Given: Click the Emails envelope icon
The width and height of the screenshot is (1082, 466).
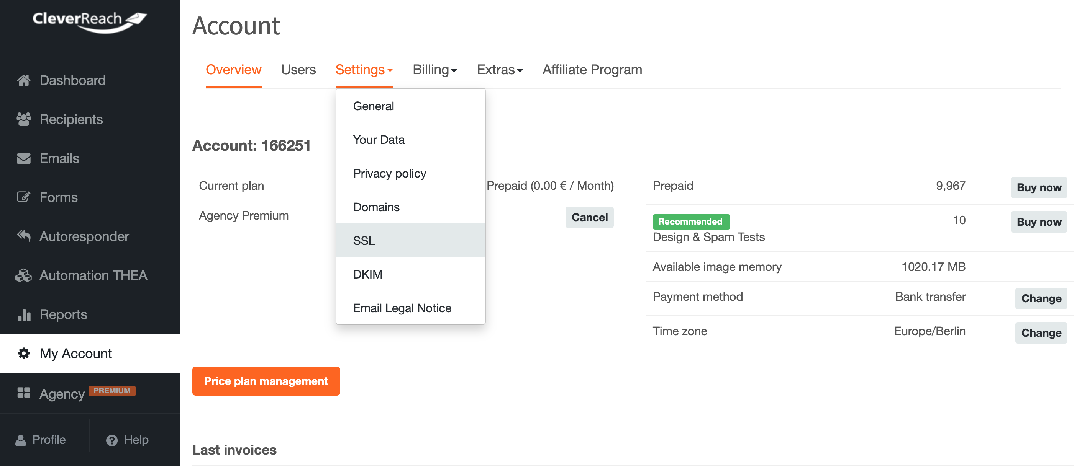Looking at the screenshot, I should (x=23, y=158).
